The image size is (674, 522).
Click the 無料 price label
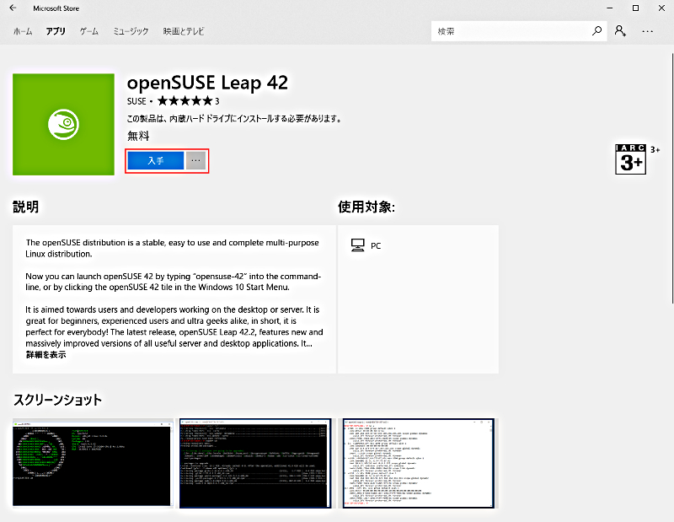[x=138, y=136]
